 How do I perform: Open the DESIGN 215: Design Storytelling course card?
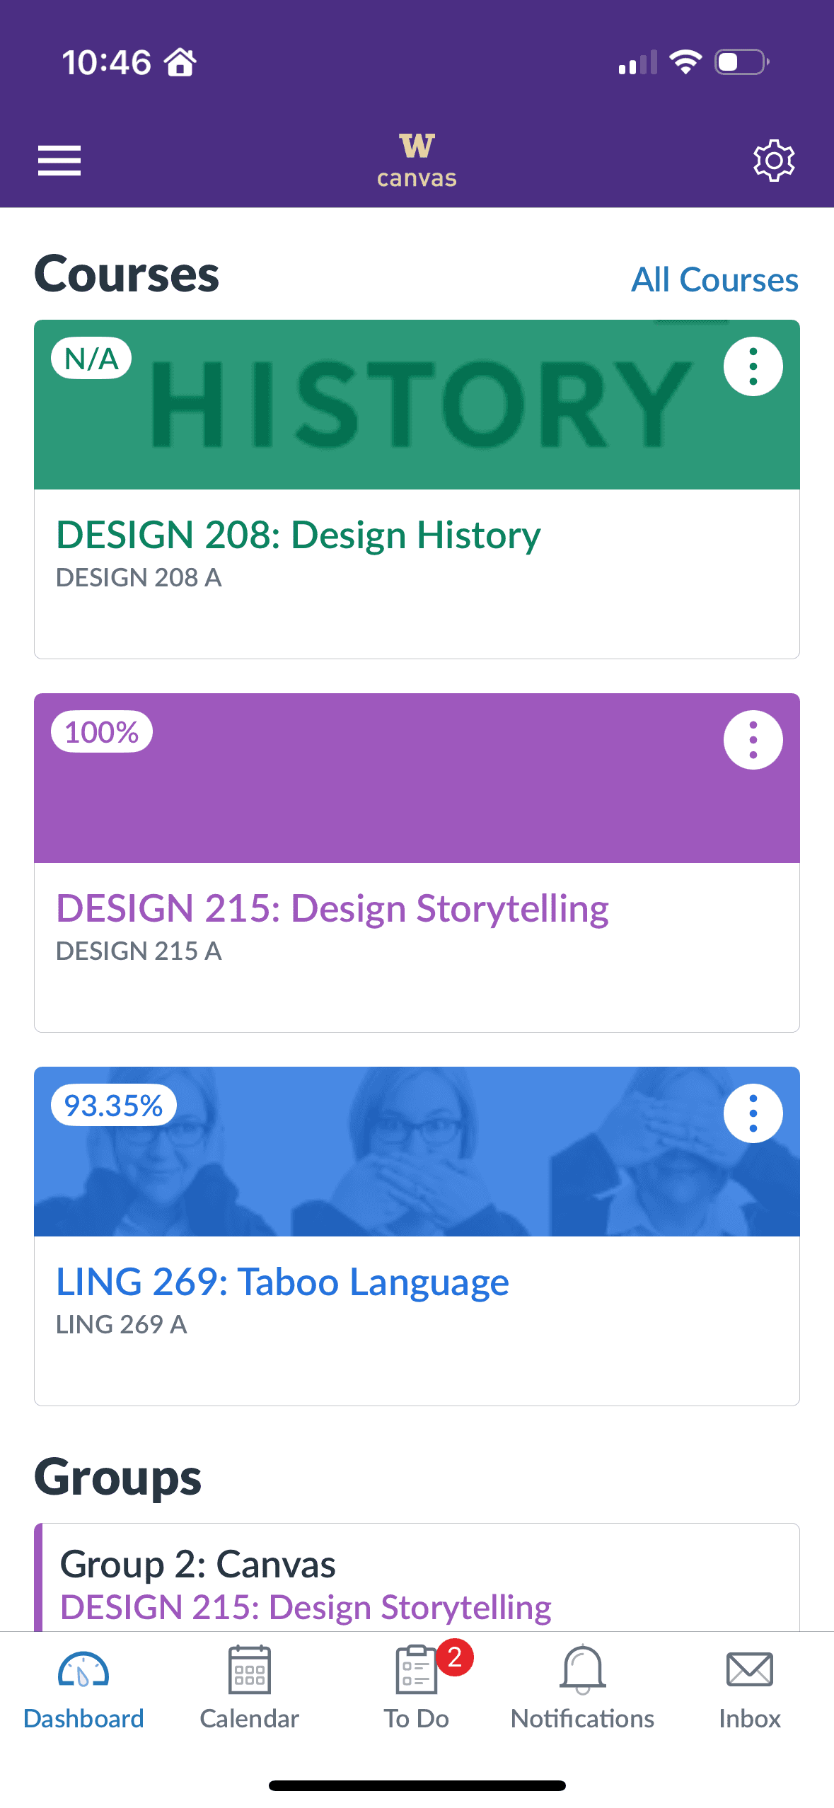[x=332, y=909]
